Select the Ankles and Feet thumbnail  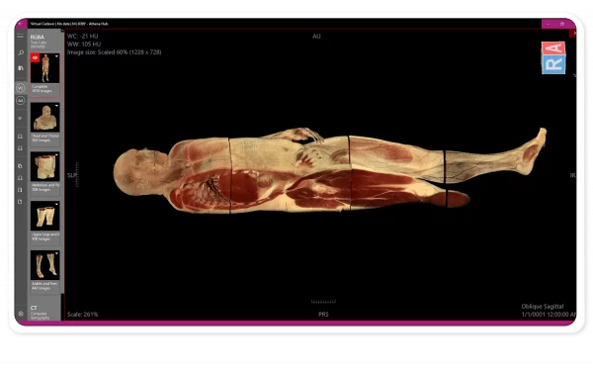click(45, 265)
